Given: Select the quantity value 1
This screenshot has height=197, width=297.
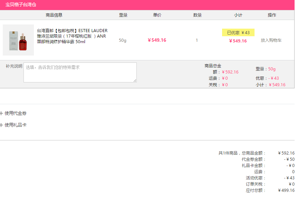Looking at the screenshot, I should click(x=197, y=40).
